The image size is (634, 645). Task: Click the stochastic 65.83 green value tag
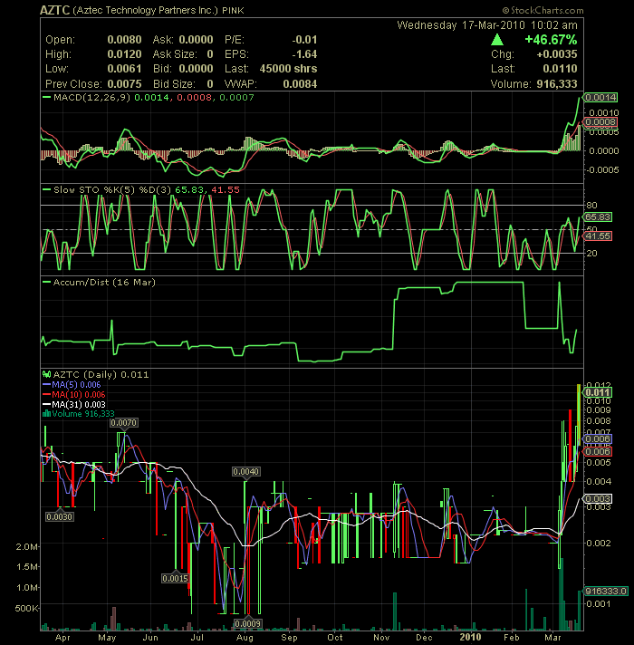[x=598, y=217]
